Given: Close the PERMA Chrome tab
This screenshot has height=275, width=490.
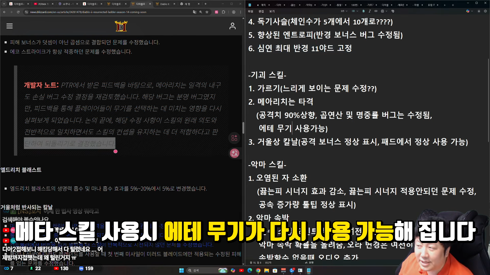Looking at the screenshot, I should point(53,4).
